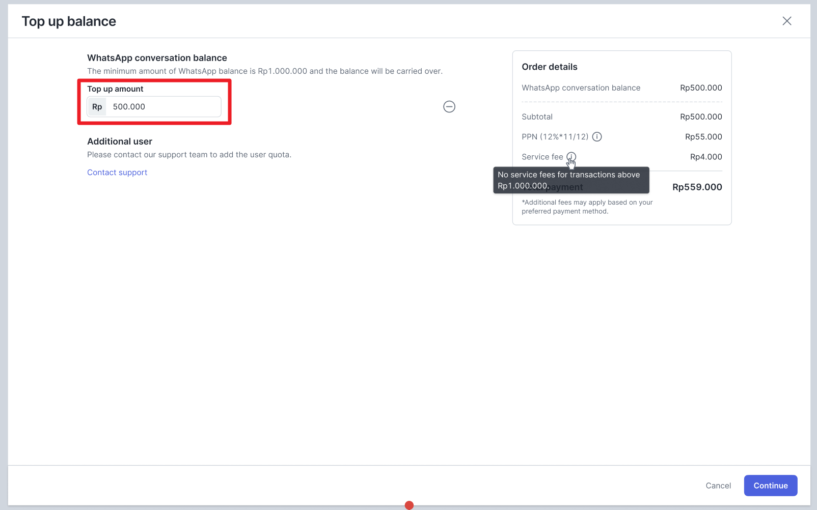Viewport: 817px width, 510px height.
Task: Click the additional fees footnote text
Action: click(587, 207)
